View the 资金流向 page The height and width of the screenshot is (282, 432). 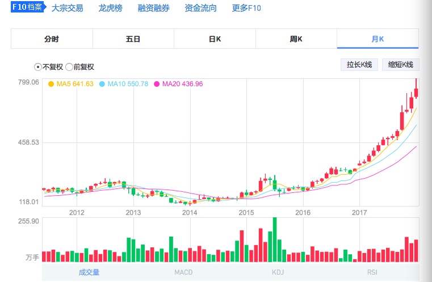pos(200,9)
